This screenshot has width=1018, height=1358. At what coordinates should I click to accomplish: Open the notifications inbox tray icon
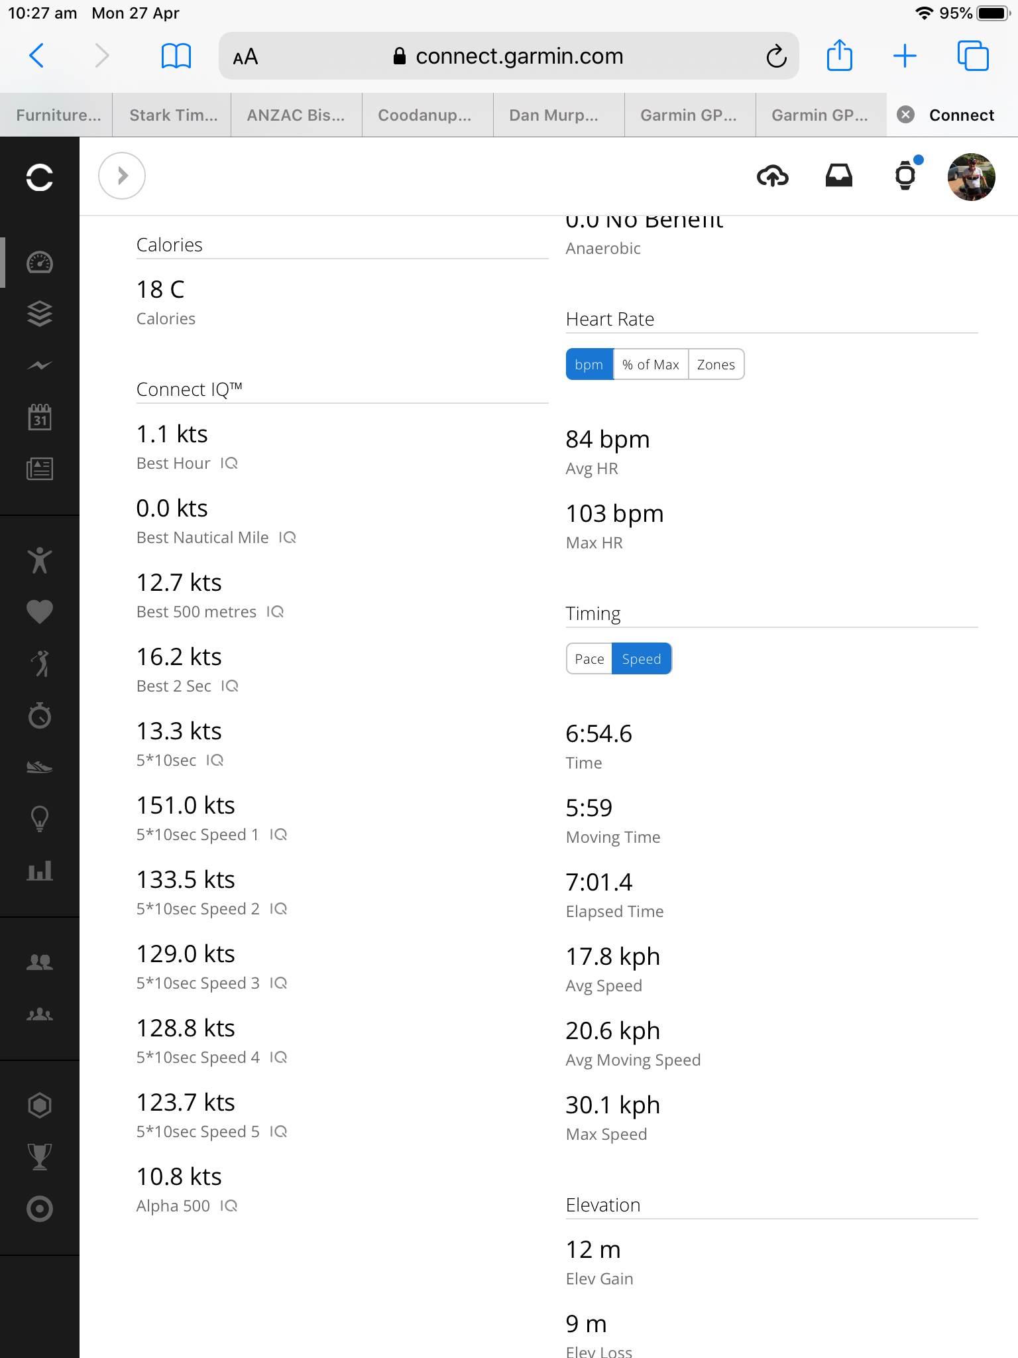pos(838,176)
